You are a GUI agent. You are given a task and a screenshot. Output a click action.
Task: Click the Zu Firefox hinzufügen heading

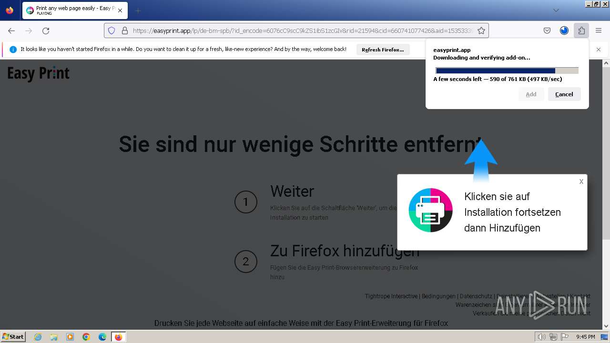click(x=345, y=250)
